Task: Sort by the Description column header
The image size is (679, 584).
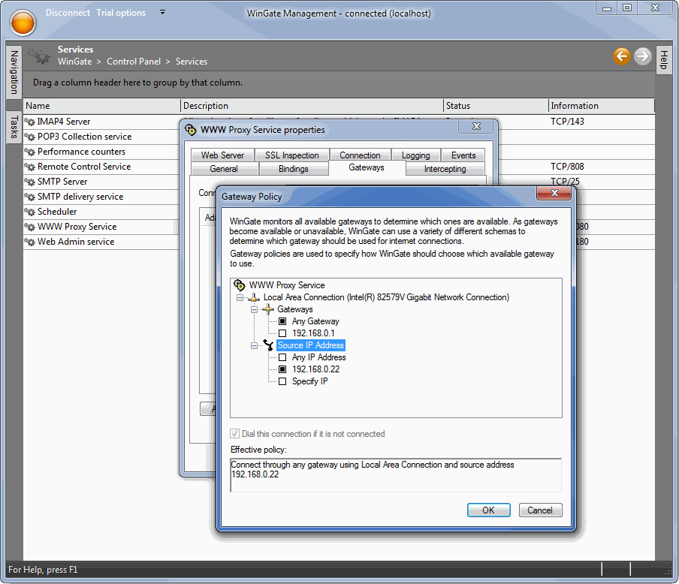Action: [x=312, y=106]
